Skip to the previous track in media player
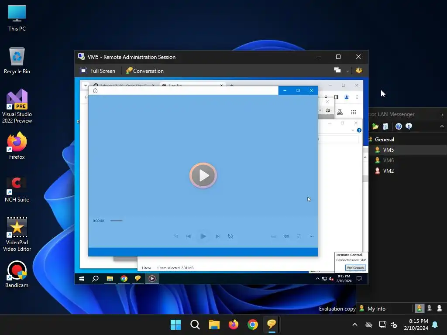Viewport: 447px width, 335px height. 189,236
